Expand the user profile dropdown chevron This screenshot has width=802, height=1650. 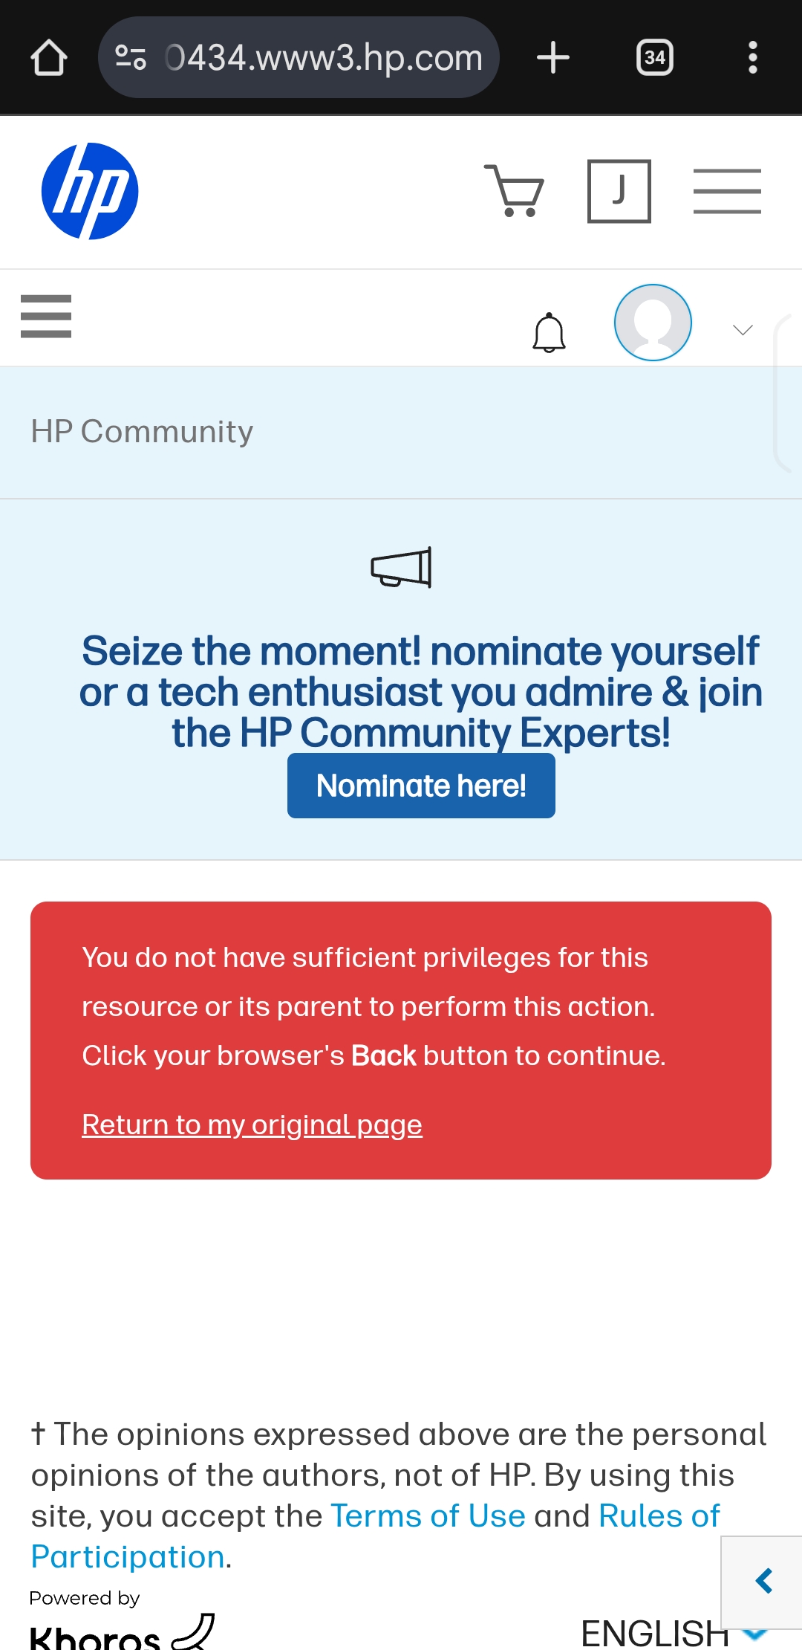point(743,329)
